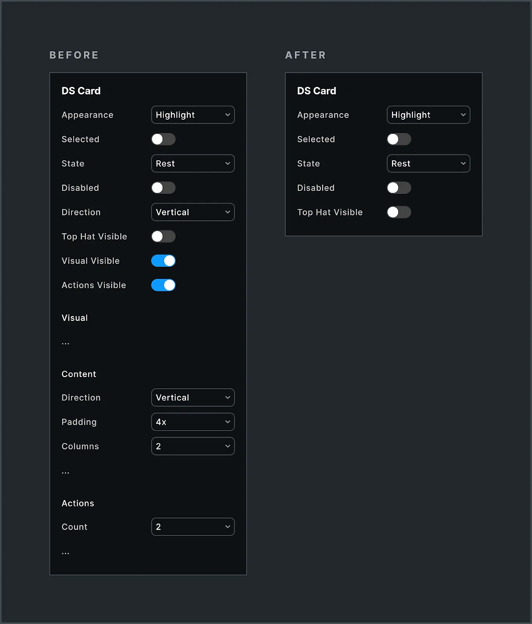Image resolution: width=532 pixels, height=624 pixels.
Task: Toggle Top Hat Visible in Before panel
Action: point(163,237)
